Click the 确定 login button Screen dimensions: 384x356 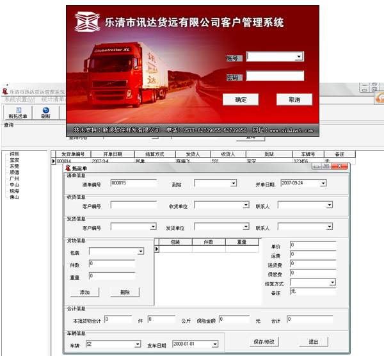(x=241, y=100)
